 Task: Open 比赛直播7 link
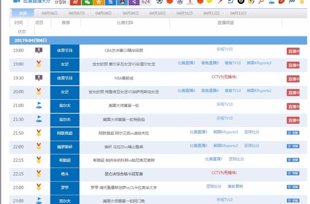tap(214, 158)
